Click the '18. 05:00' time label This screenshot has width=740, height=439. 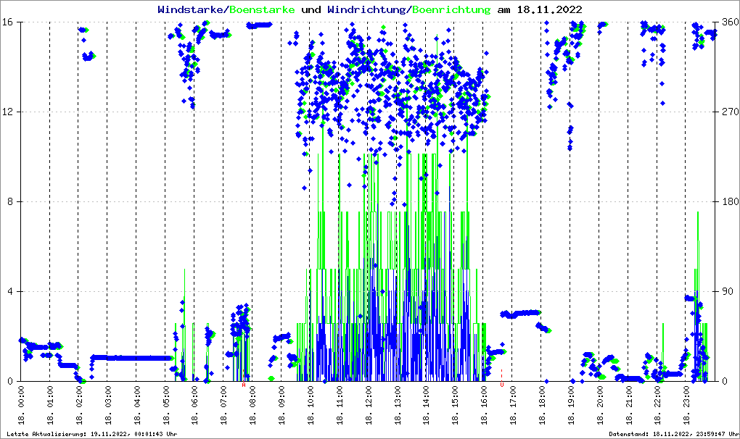165,405
